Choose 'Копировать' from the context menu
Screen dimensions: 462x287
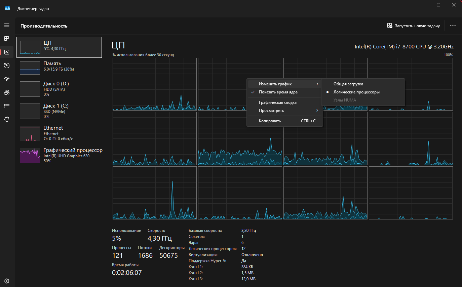(270, 121)
